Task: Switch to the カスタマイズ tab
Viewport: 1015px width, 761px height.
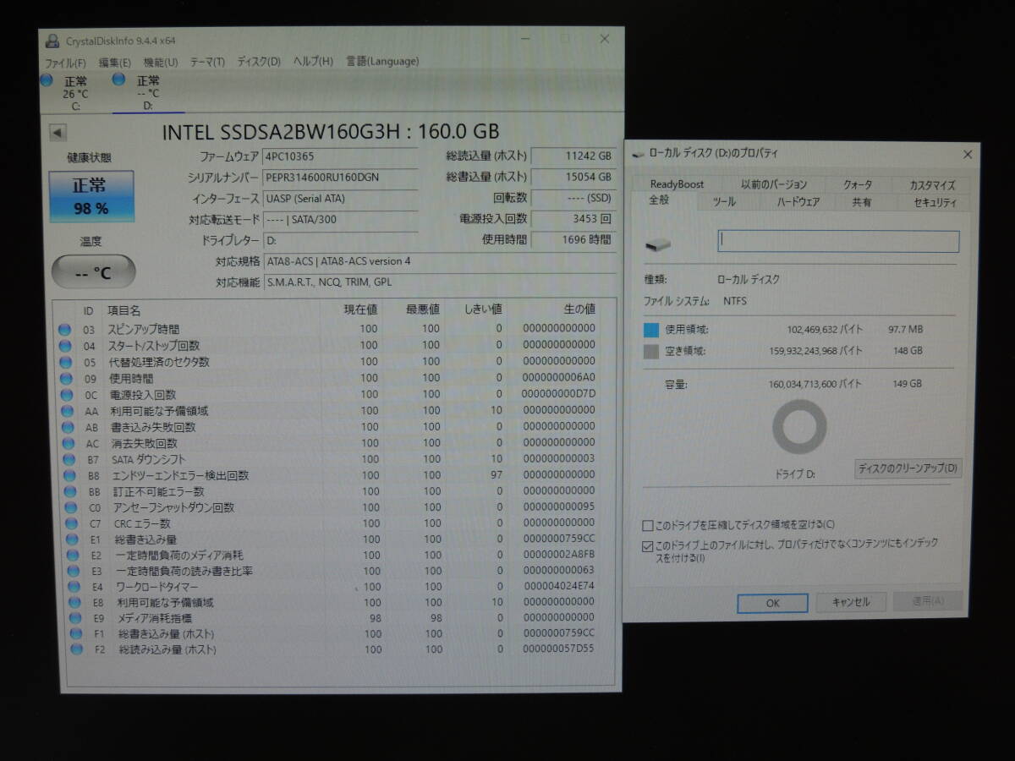Action: pyautogui.click(x=932, y=184)
